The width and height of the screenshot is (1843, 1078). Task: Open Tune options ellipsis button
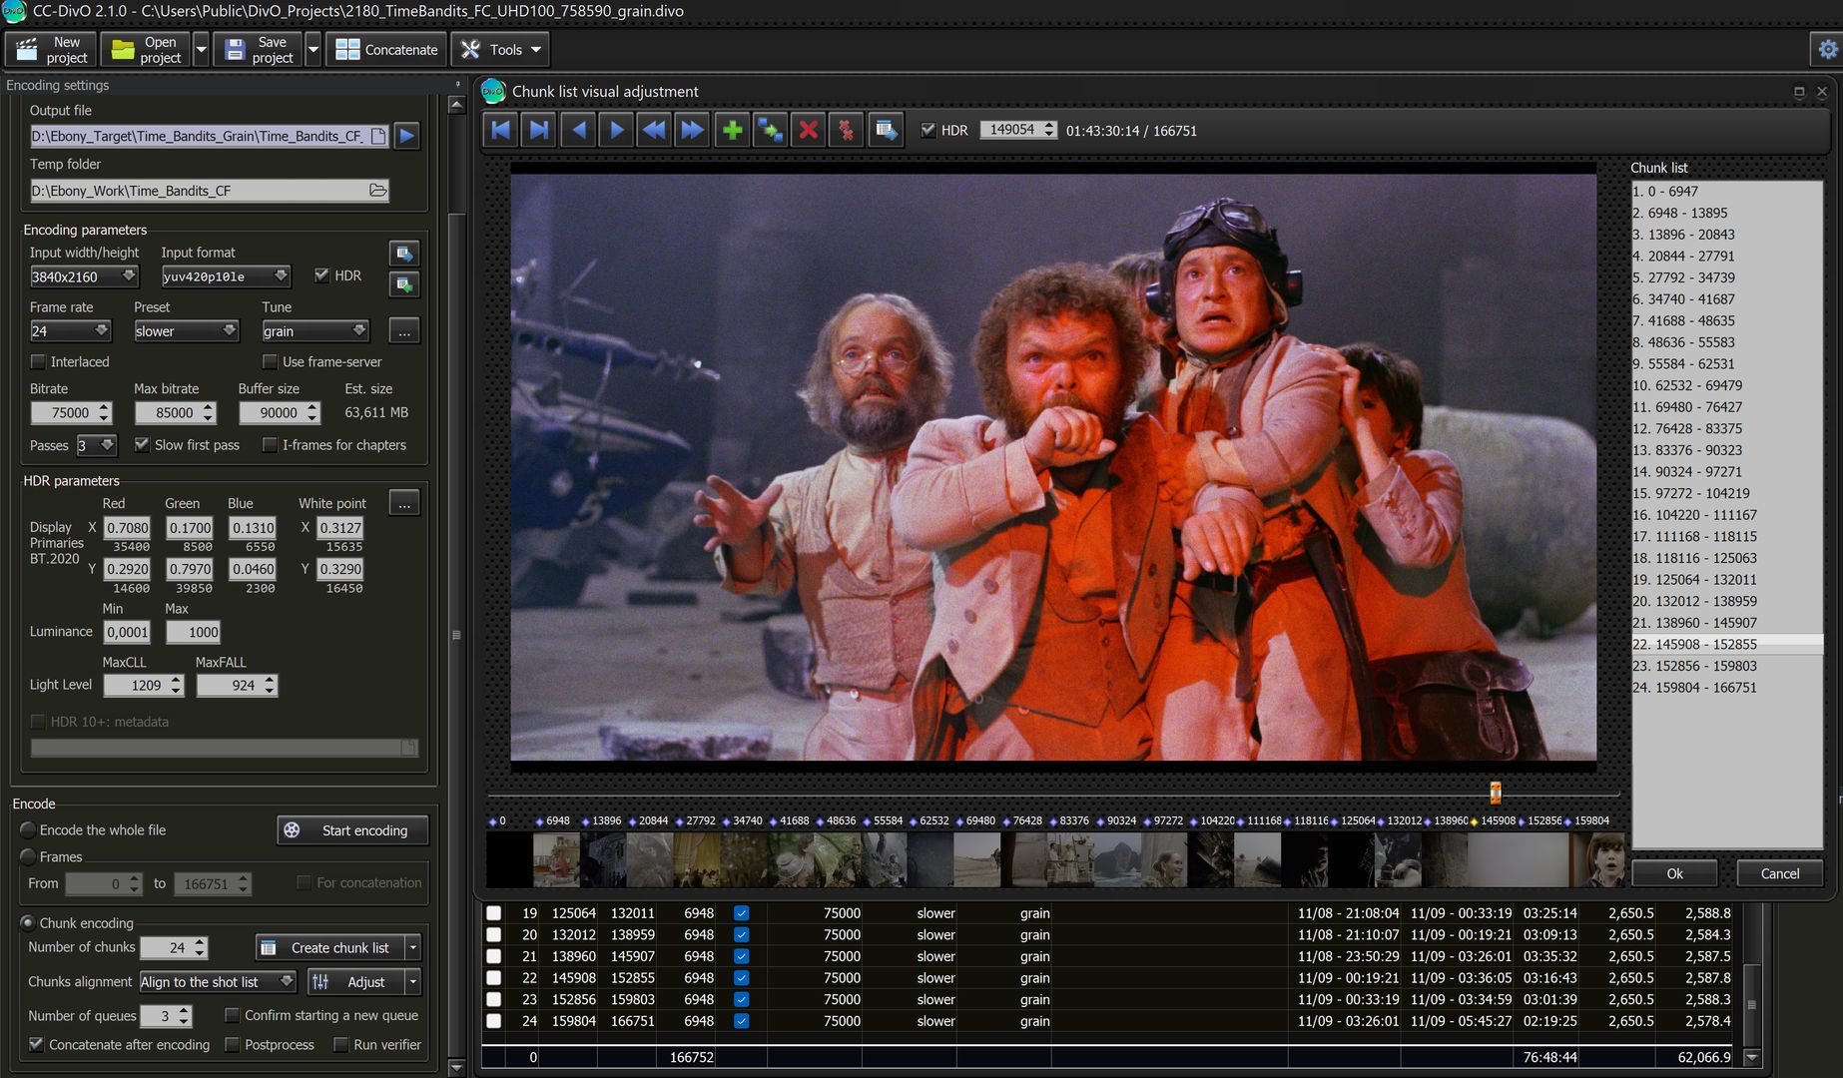(x=404, y=330)
